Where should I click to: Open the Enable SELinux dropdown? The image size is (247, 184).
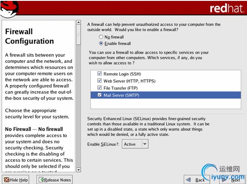pyautogui.click(x=135, y=144)
